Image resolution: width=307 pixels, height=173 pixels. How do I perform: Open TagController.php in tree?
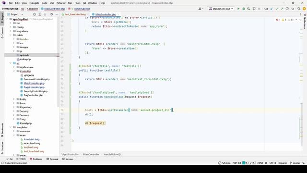pos(33,95)
